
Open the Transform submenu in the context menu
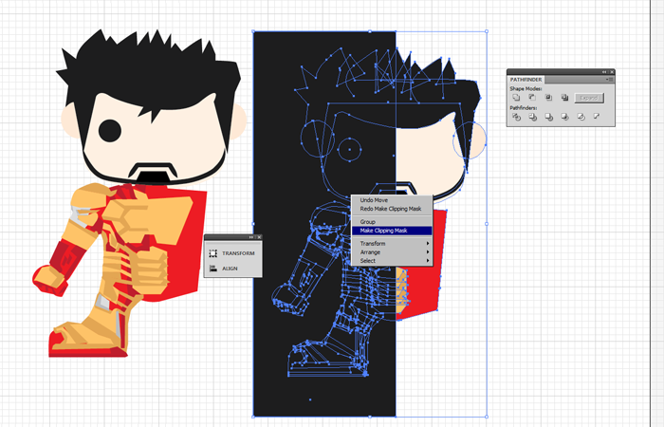[392, 244]
